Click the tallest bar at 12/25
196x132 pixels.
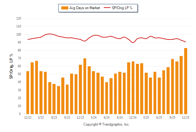[186, 81]
